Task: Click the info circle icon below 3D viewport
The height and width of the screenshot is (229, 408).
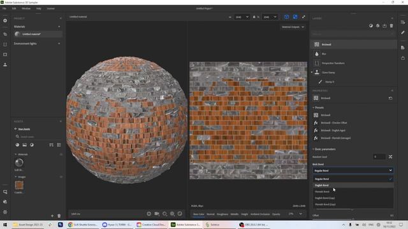Action: tap(149, 214)
